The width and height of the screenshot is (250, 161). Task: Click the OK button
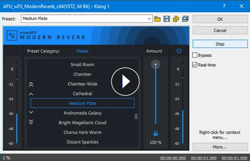(x=220, y=19)
